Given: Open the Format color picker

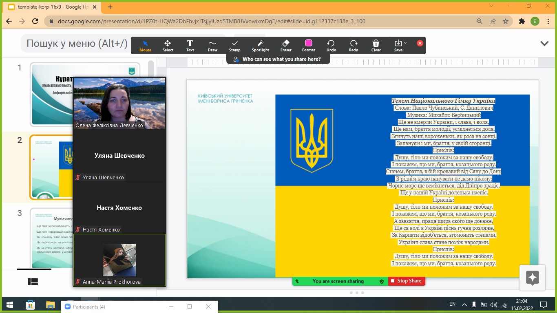Looking at the screenshot, I should [308, 46].
